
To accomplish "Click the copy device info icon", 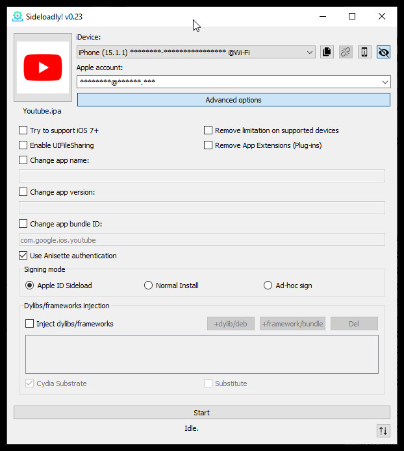I will (327, 52).
